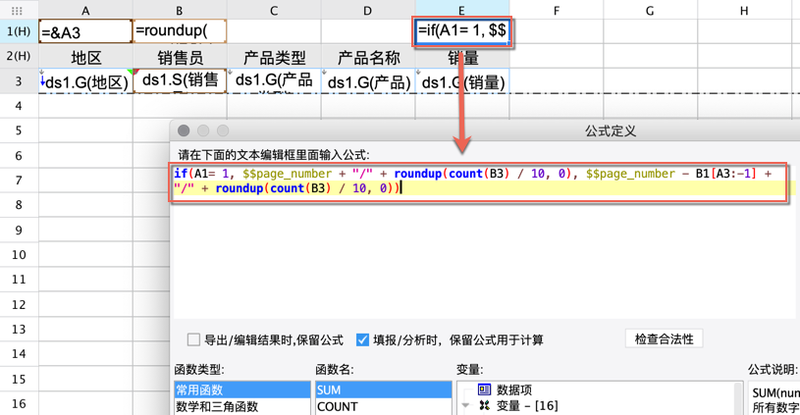Select header cell 地区
The image size is (800, 415).
85,57
